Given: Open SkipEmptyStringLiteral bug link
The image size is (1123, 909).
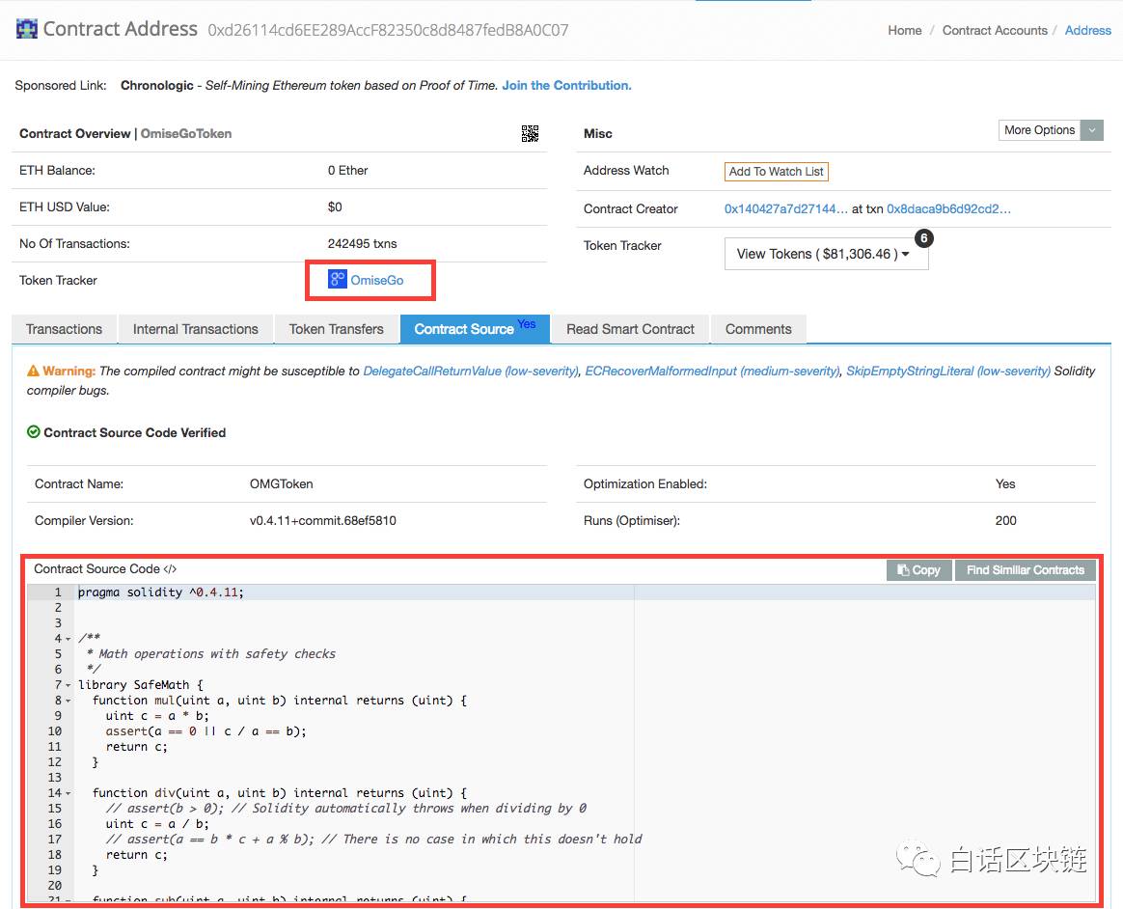Looking at the screenshot, I should point(948,372).
